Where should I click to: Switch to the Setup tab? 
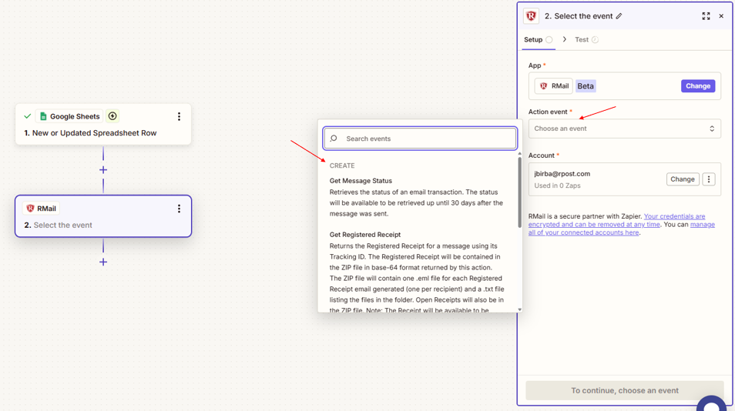(533, 39)
